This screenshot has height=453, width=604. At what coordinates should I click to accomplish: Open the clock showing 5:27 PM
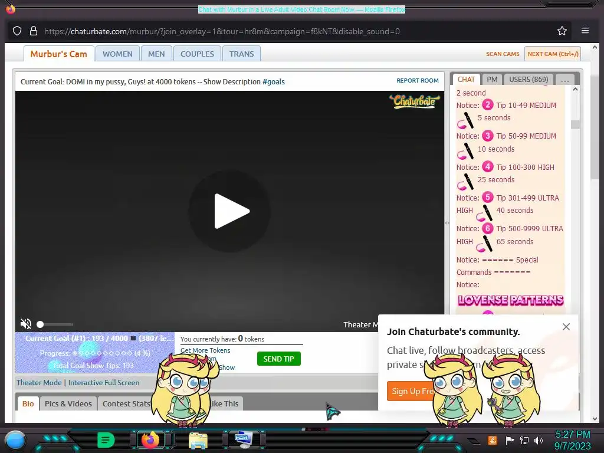tap(572, 440)
